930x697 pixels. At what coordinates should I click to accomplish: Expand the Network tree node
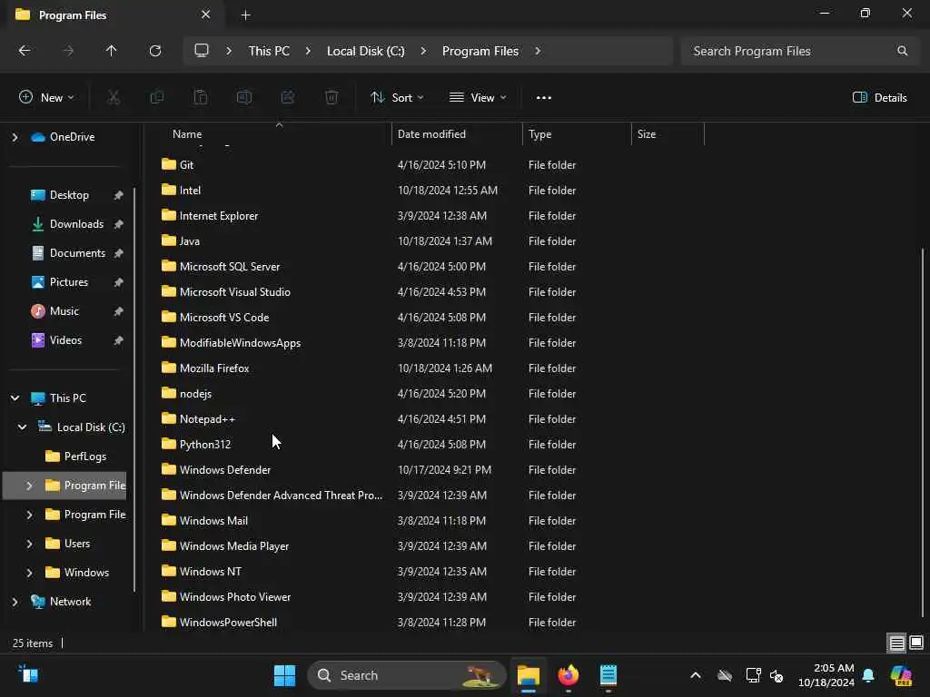point(15,602)
